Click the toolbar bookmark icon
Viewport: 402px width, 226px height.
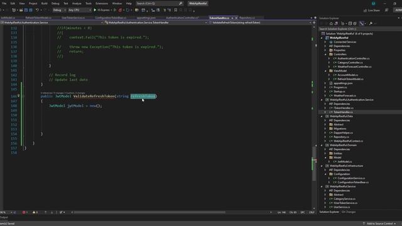pos(176,10)
